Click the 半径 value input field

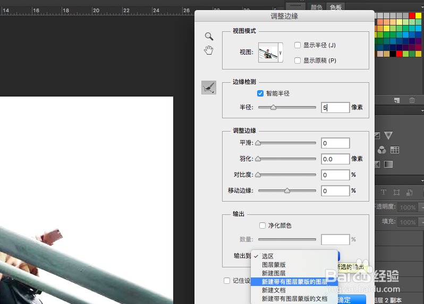335,108
